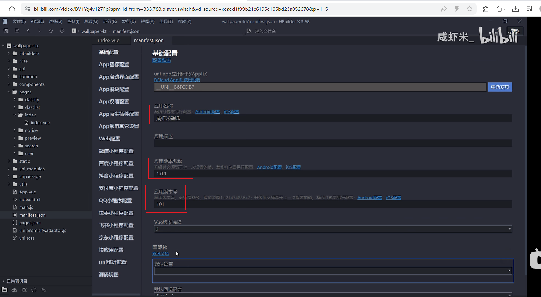Viewport: 541px width, 297px height.
Task: Click the sync arrows icon at the bottom left
Action: [x=34, y=290]
